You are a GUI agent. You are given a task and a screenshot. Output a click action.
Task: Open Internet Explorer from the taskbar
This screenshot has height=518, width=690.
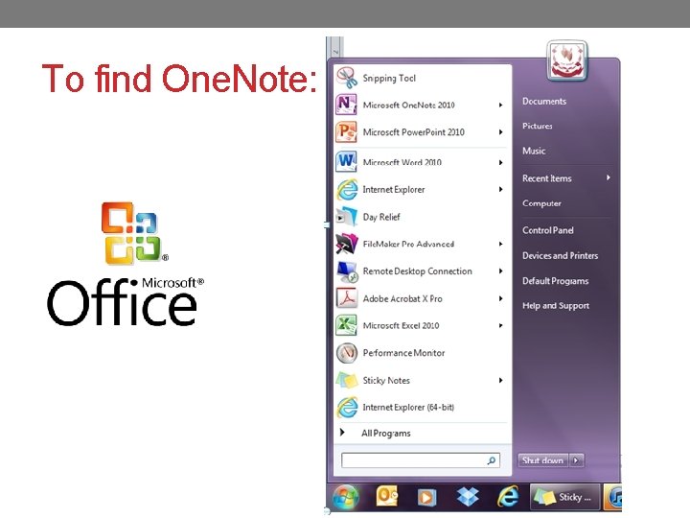point(508,497)
